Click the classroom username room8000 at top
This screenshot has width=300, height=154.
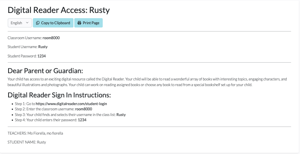pyautogui.click(x=51, y=38)
